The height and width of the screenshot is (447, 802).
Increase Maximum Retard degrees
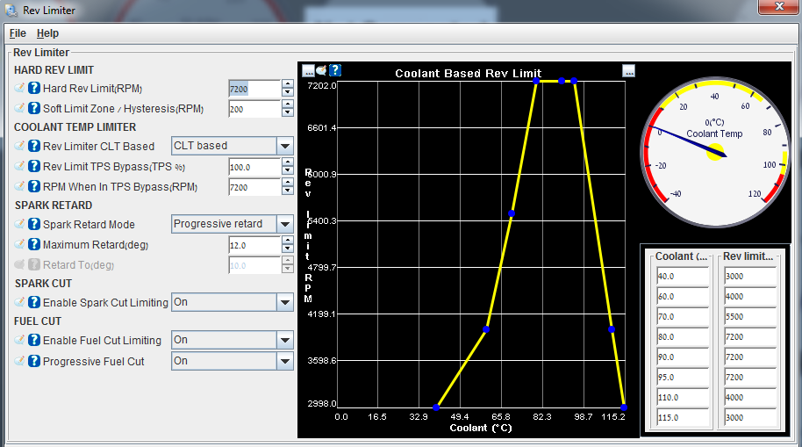pos(288,240)
